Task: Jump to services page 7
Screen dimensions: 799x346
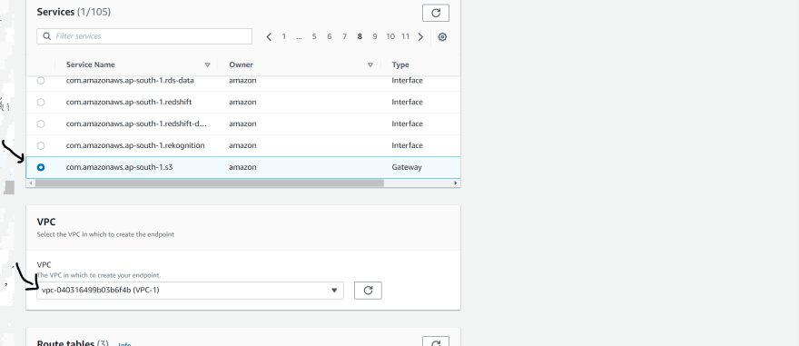Action: pyautogui.click(x=344, y=36)
